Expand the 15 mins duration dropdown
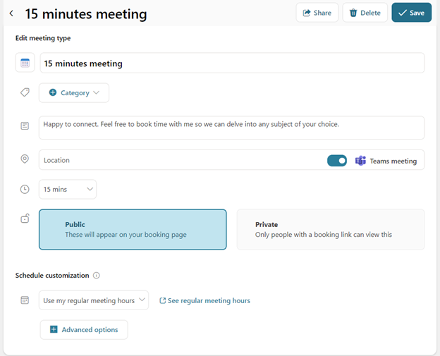This screenshot has width=440, height=356. click(68, 190)
